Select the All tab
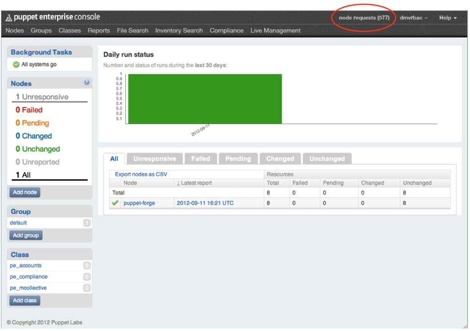 pos(114,159)
